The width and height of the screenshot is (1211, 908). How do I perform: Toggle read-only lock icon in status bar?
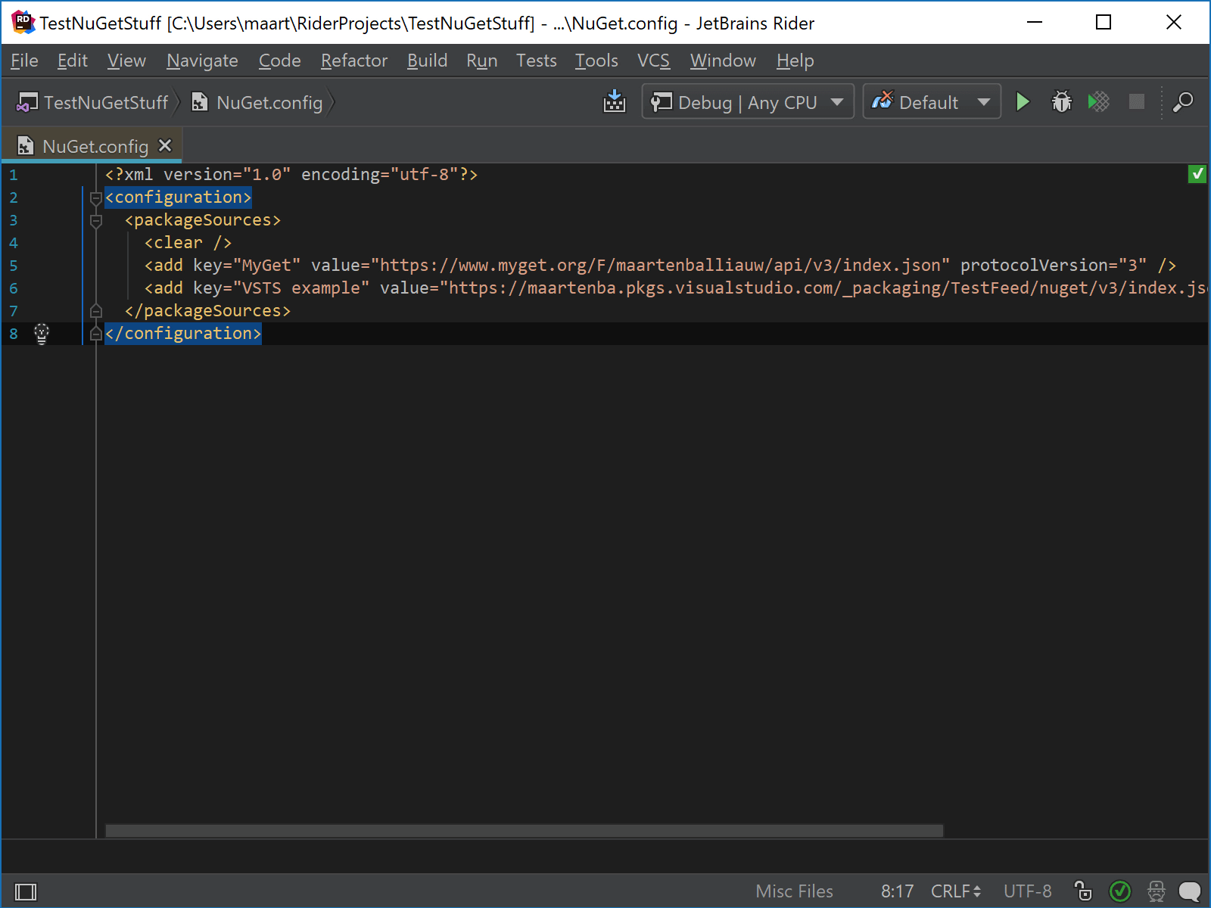point(1083,891)
